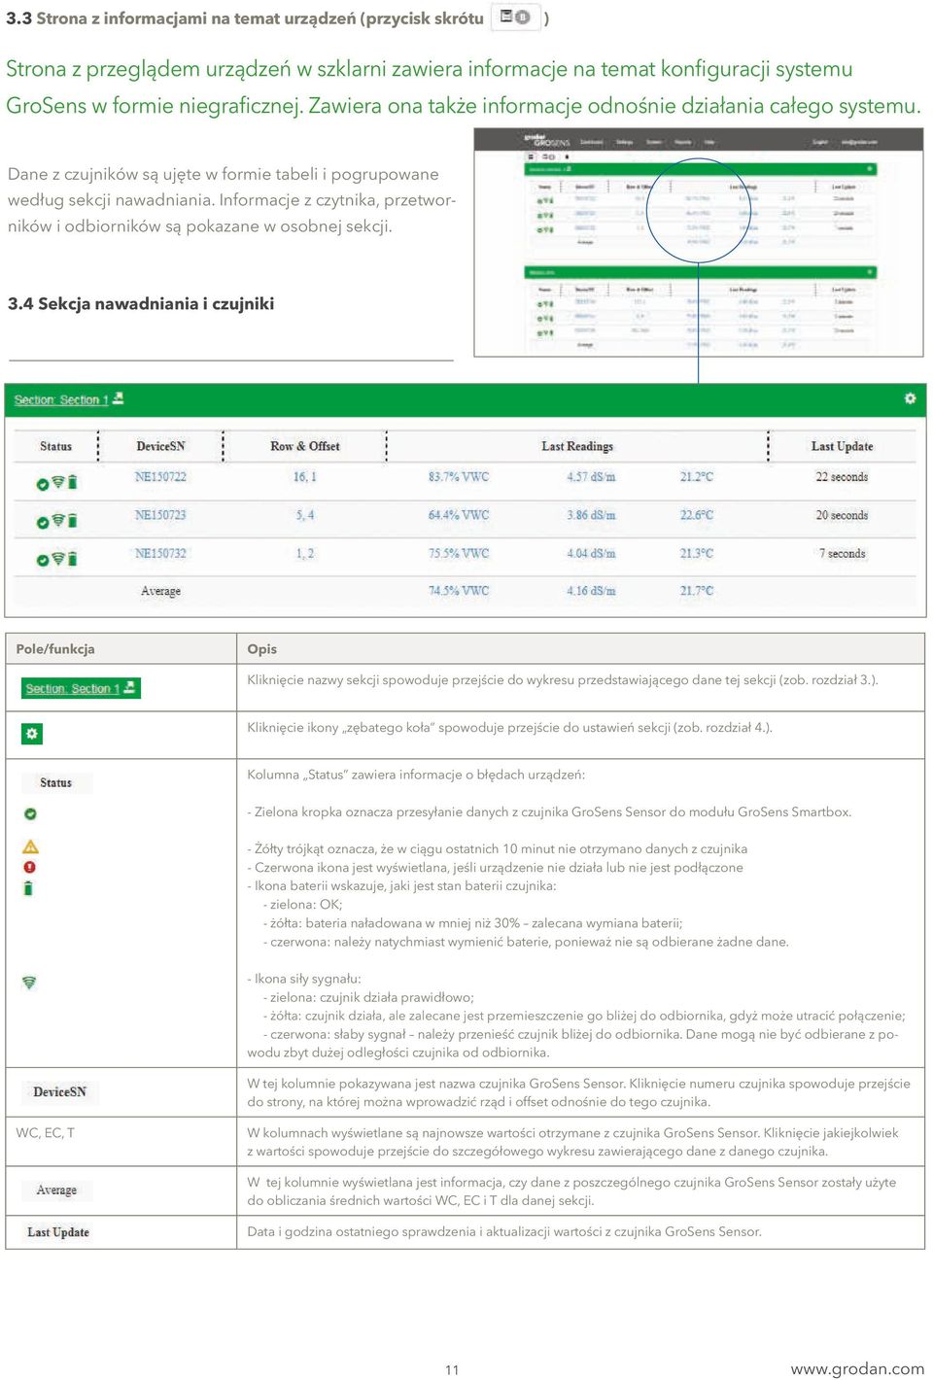933x1380 pixels.
Task: Click the signal strength icon for NE150723
Action: click(57, 520)
